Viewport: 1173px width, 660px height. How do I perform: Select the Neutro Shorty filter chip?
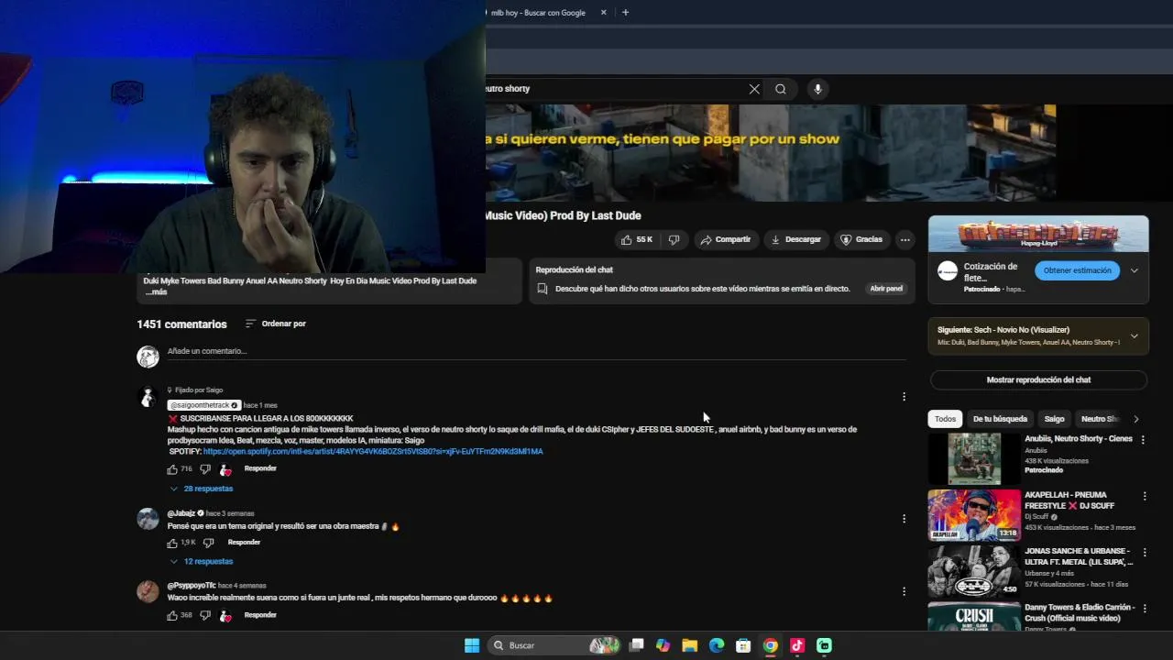pyautogui.click(x=1100, y=419)
